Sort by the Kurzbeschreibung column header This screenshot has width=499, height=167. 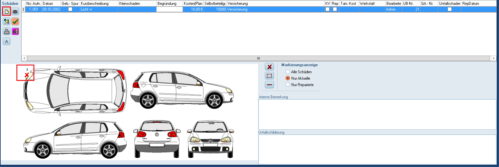click(x=98, y=4)
